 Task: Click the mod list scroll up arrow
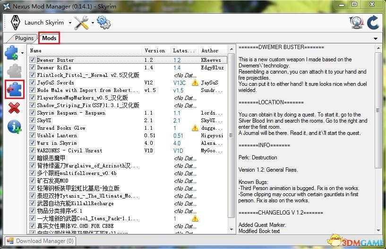click(232, 50)
